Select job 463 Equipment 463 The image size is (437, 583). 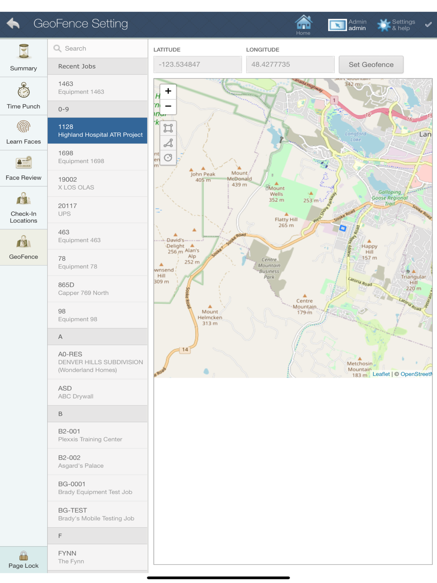97,236
